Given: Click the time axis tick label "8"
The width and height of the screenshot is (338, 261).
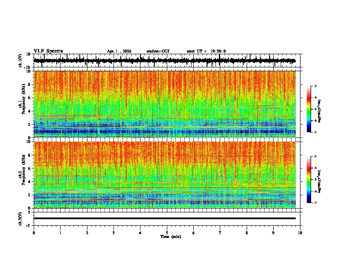Looking at the screenshot, I should [x=247, y=233].
